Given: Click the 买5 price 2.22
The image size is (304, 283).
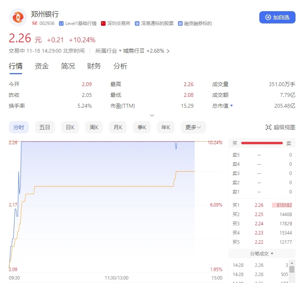Looking at the screenshot, I should [x=259, y=242].
